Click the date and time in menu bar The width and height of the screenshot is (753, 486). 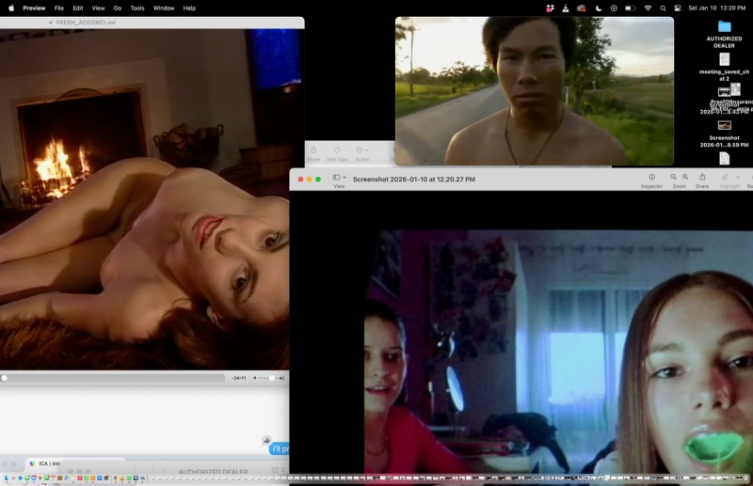tap(716, 8)
